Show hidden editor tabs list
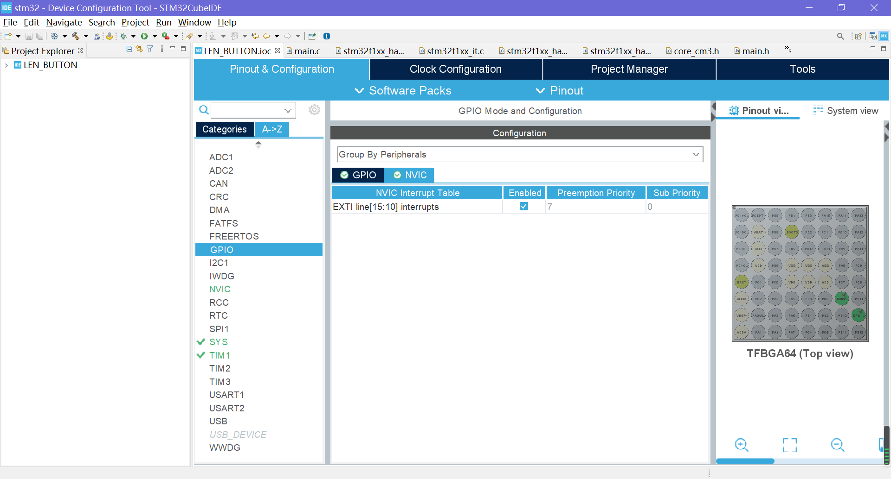 [x=788, y=49]
